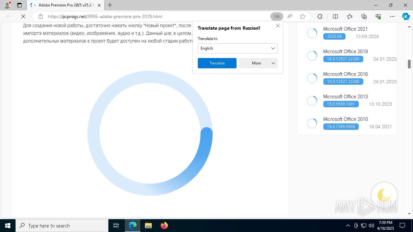Click the date 13.09.2024
Viewport: 413px width, 232px height.
point(367,36)
